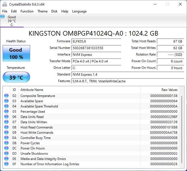187x171 pixels.
Task: Click the status orb for Controller Busy Time
Action: [6, 138]
